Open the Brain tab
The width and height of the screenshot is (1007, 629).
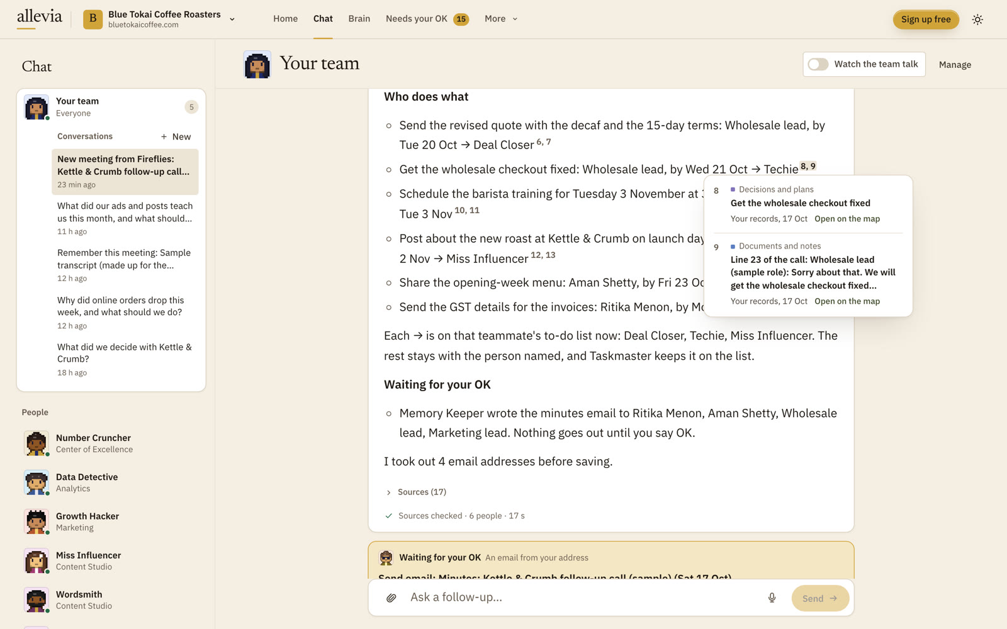[359, 19]
